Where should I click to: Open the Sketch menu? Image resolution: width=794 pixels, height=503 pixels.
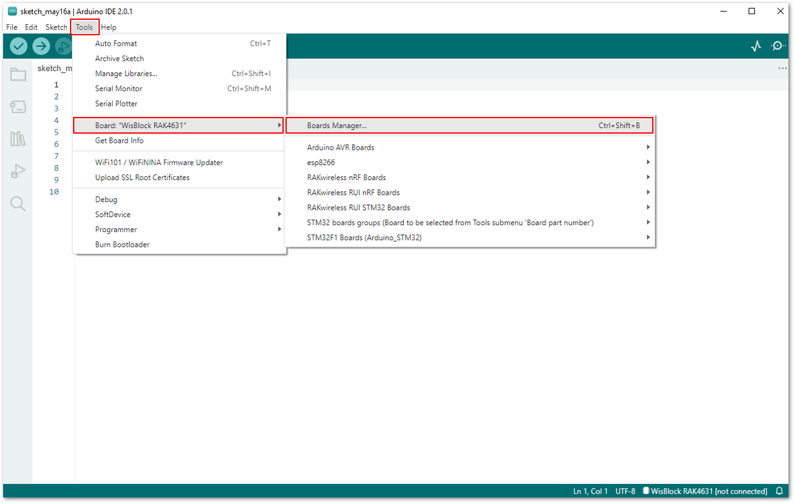pos(56,27)
